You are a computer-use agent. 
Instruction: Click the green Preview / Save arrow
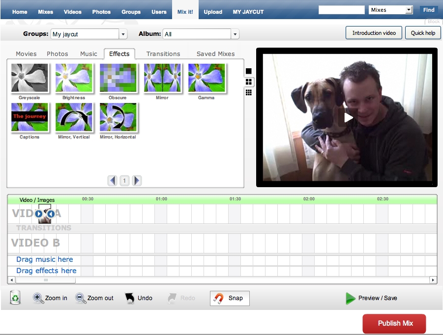pos(350,298)
